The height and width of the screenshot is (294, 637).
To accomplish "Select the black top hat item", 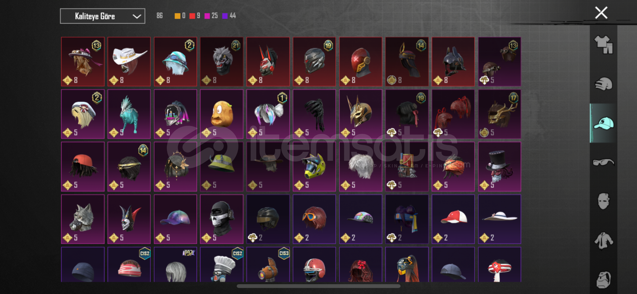I will click(499, 167).
